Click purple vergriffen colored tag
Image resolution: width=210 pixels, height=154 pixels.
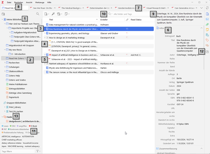click(x=22, y=126)
